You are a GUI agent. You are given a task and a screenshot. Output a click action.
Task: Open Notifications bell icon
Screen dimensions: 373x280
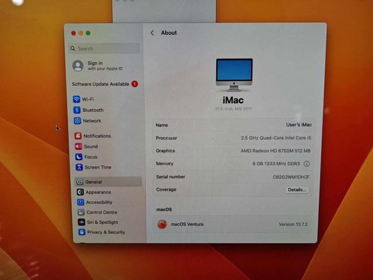click(x=78, y=136)
